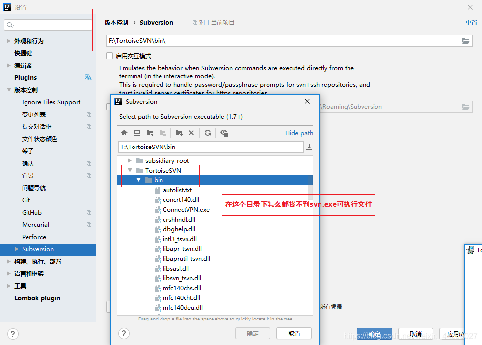Screen dimensions: 482x345
Task: Click the project-level icon beside Perforce
Action: tap(89, 237)
